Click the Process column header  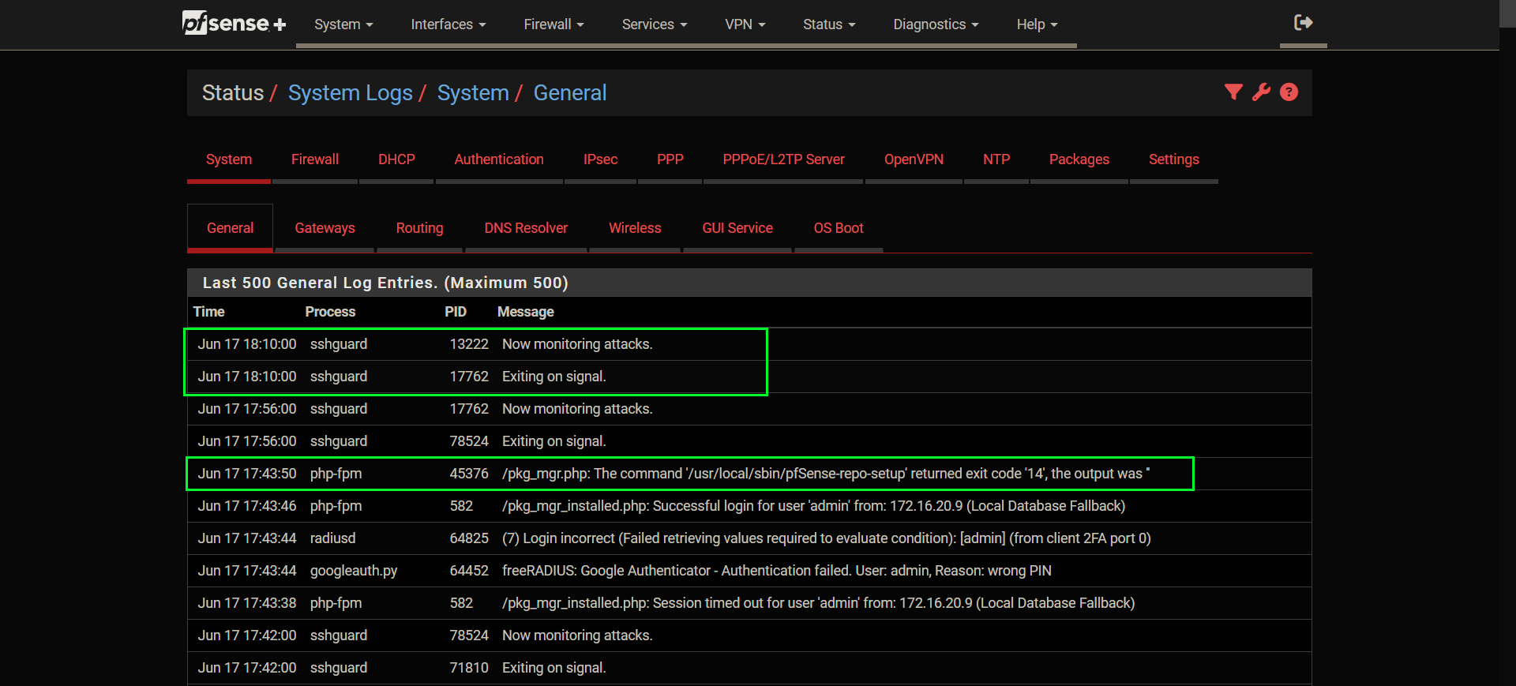pos(330,312)
